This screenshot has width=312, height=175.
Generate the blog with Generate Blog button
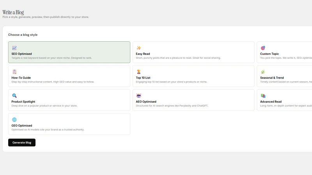(x=22, y=142)
